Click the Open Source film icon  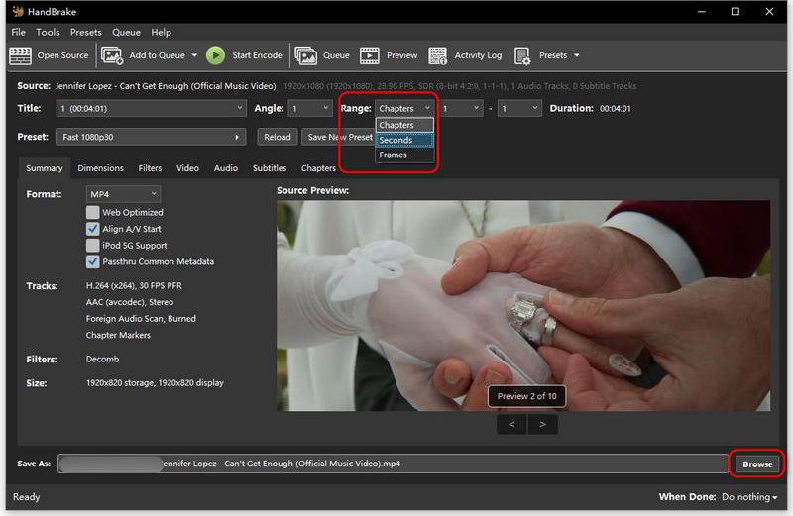point(21,55)
